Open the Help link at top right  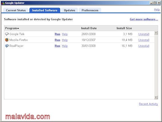point(157,9)
